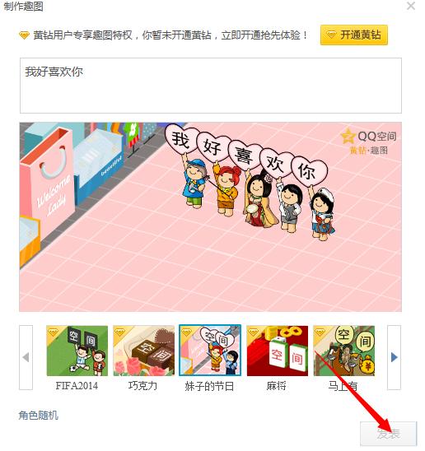The height and width of the screenshot is (451, 425).
Task: Click into the 我好喜欢你 text box
Action: click(211, 86)
